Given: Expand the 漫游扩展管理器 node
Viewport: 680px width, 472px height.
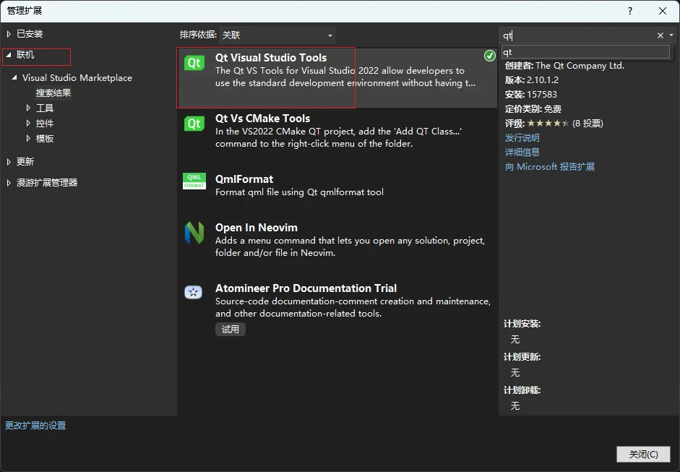Looking at the screenshot, I should click(x=9, y=183).
